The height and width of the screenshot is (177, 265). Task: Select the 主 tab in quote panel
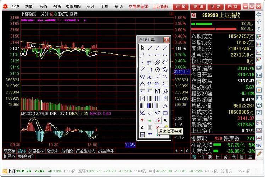(x=250, y=157)
